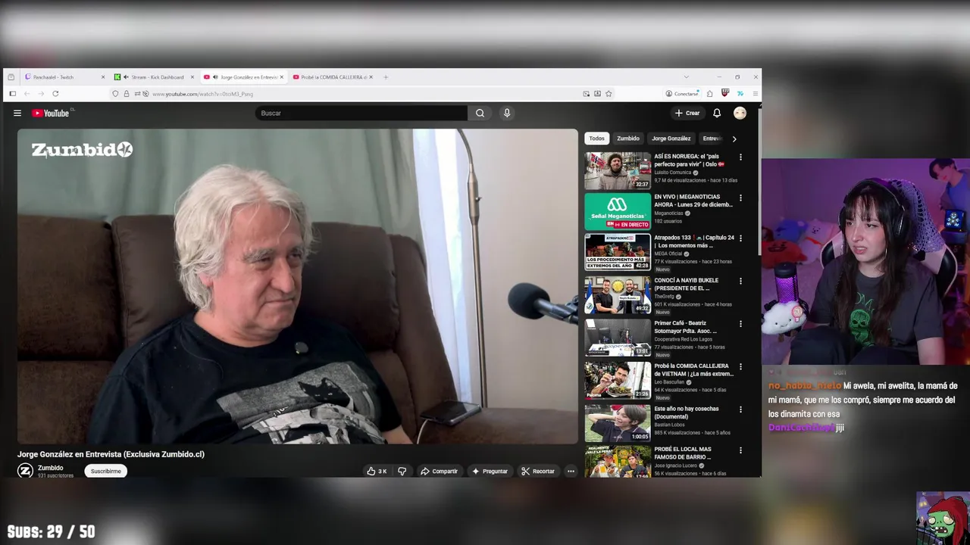The width and height of the screenshot is (970, 545).
Task: Open the list all tabs chevron
Action: click(x=687, y=77)
